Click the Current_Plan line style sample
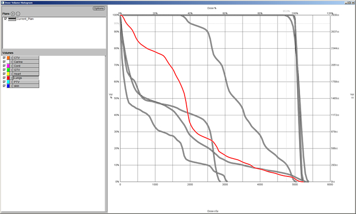 coord(12,19)
